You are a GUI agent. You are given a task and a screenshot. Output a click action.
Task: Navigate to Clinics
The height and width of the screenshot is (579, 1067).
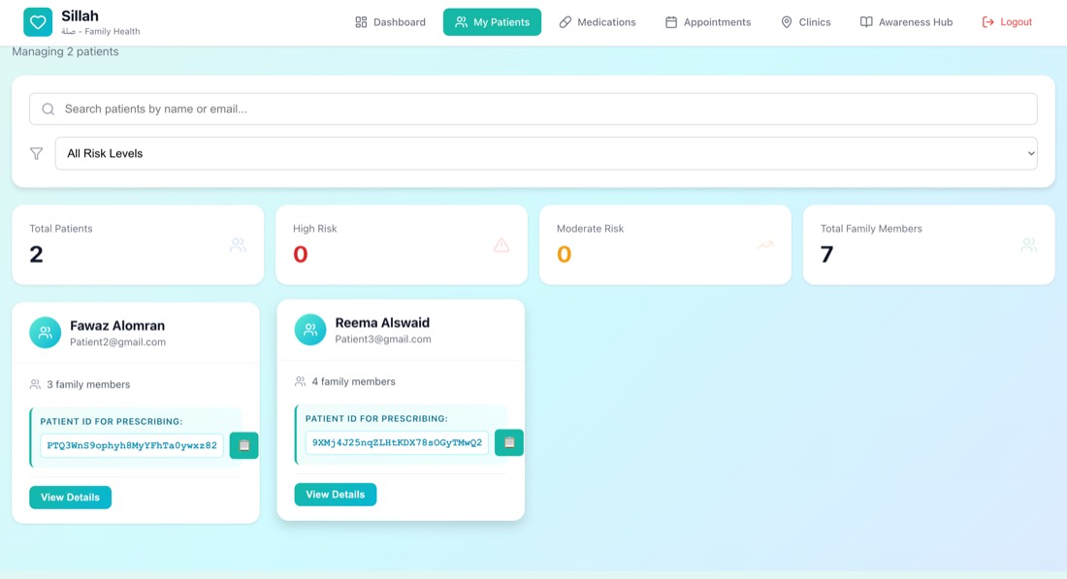[x=805, y=21]
